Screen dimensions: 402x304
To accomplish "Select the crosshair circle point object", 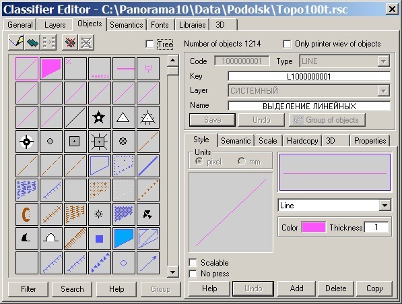I will [27, 142].
